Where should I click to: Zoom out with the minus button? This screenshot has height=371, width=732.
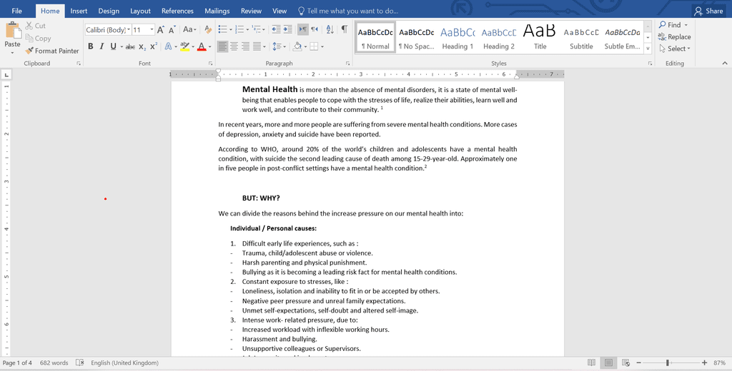[638, 362]
